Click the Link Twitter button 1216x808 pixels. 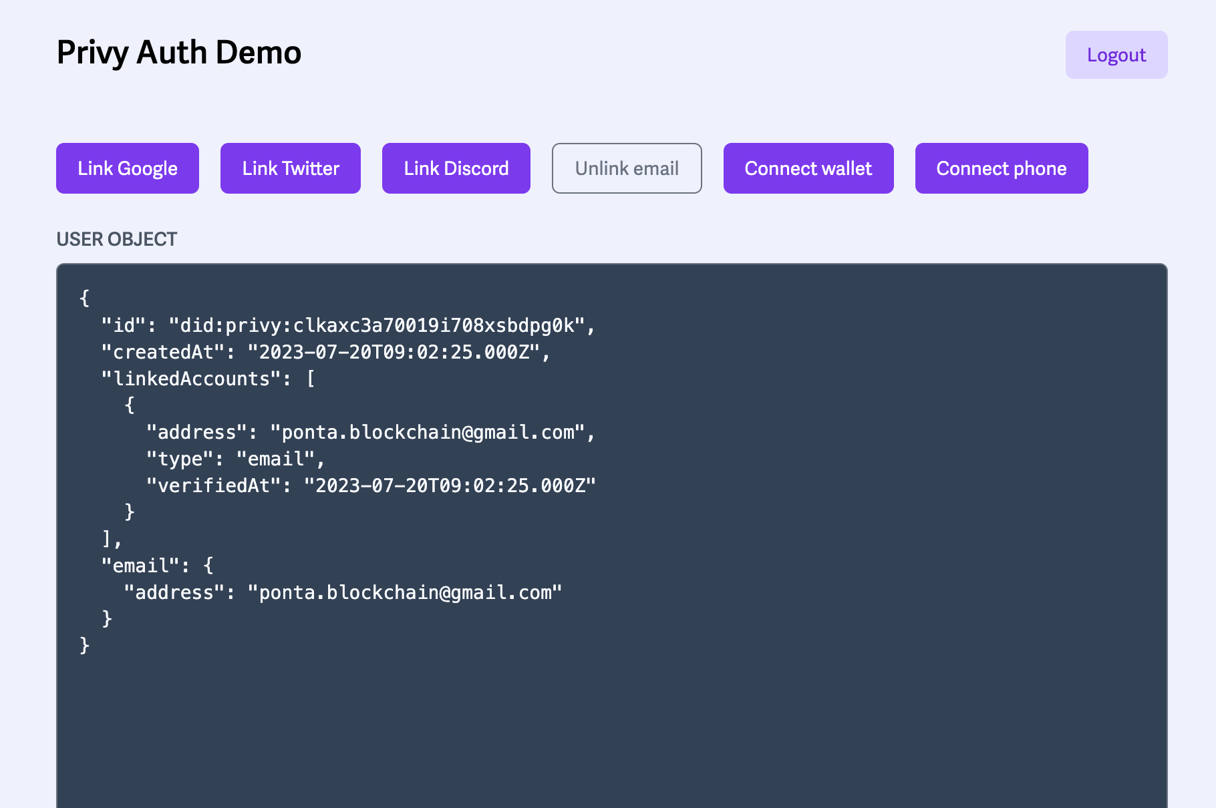(291, 168)
